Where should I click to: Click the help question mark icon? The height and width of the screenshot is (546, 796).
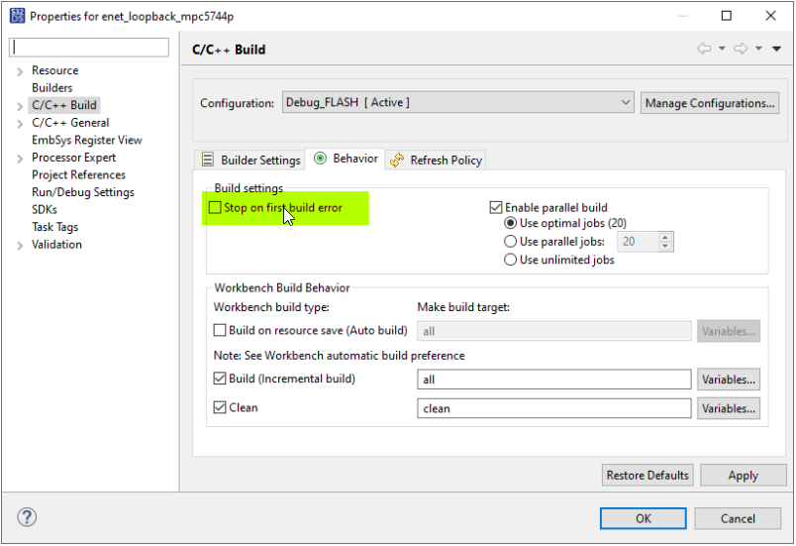click(27, 517)
